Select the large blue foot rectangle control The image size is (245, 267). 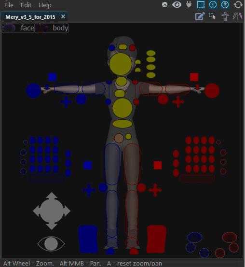click(x=88, y=239)
